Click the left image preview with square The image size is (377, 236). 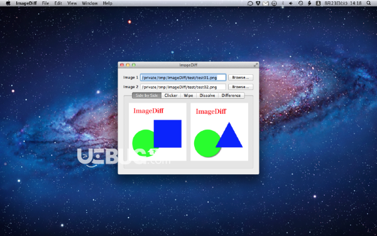(158, 132)
